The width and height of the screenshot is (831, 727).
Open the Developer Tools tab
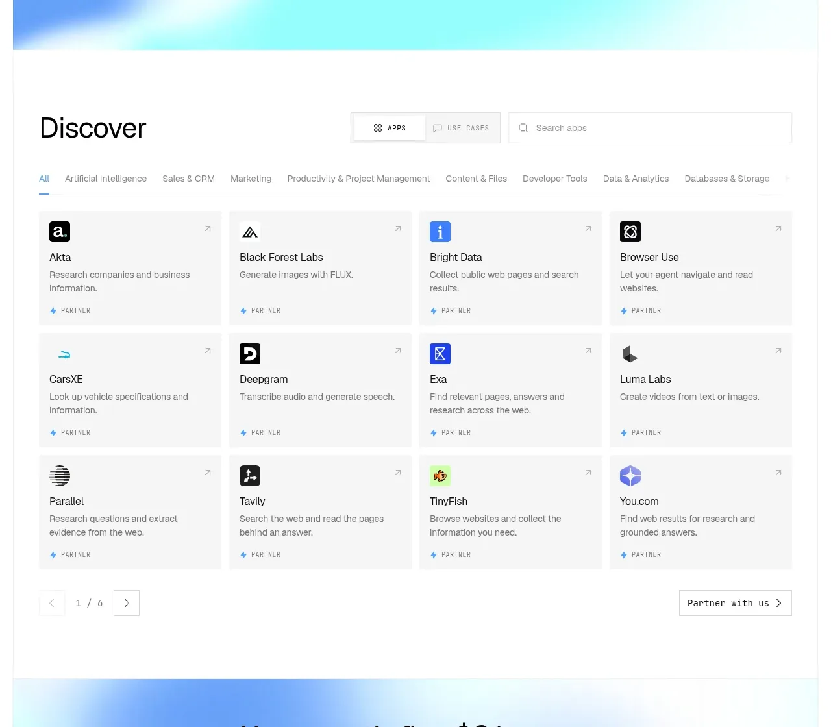[x=554, y=179]
